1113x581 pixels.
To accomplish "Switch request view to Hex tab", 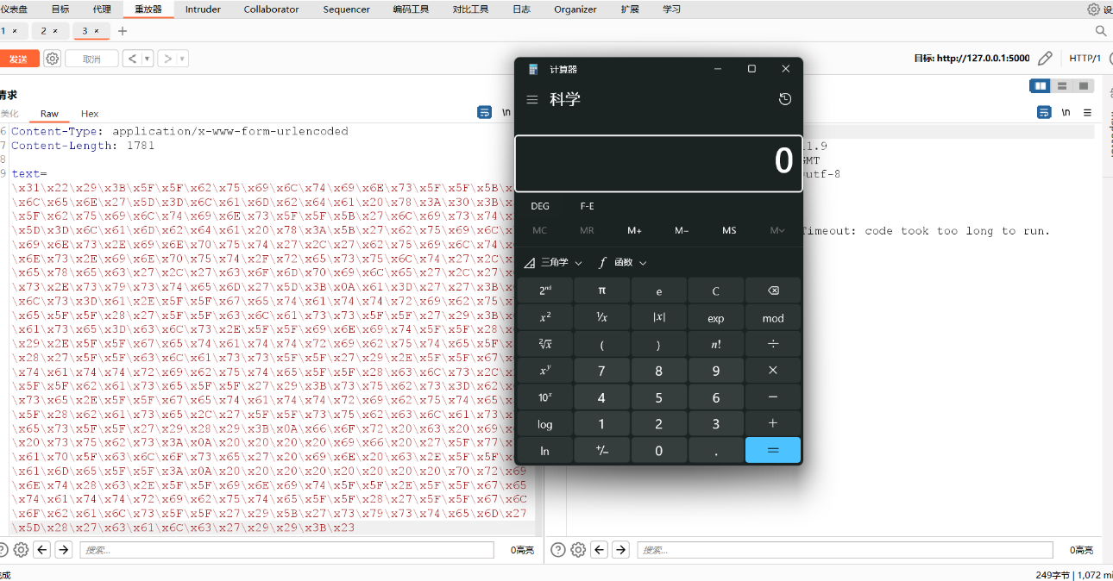I will [x=90, y=114].
